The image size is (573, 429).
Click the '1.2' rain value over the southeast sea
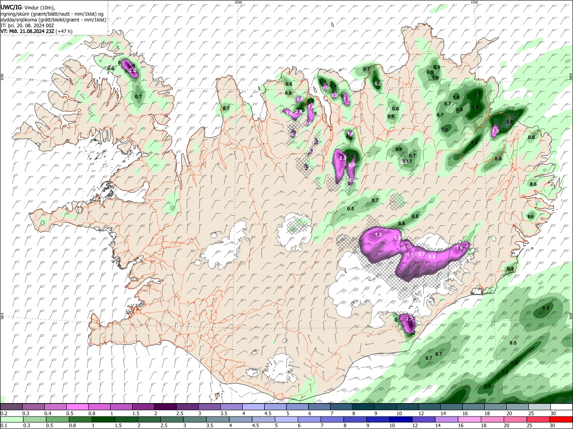tap(505, 372)
